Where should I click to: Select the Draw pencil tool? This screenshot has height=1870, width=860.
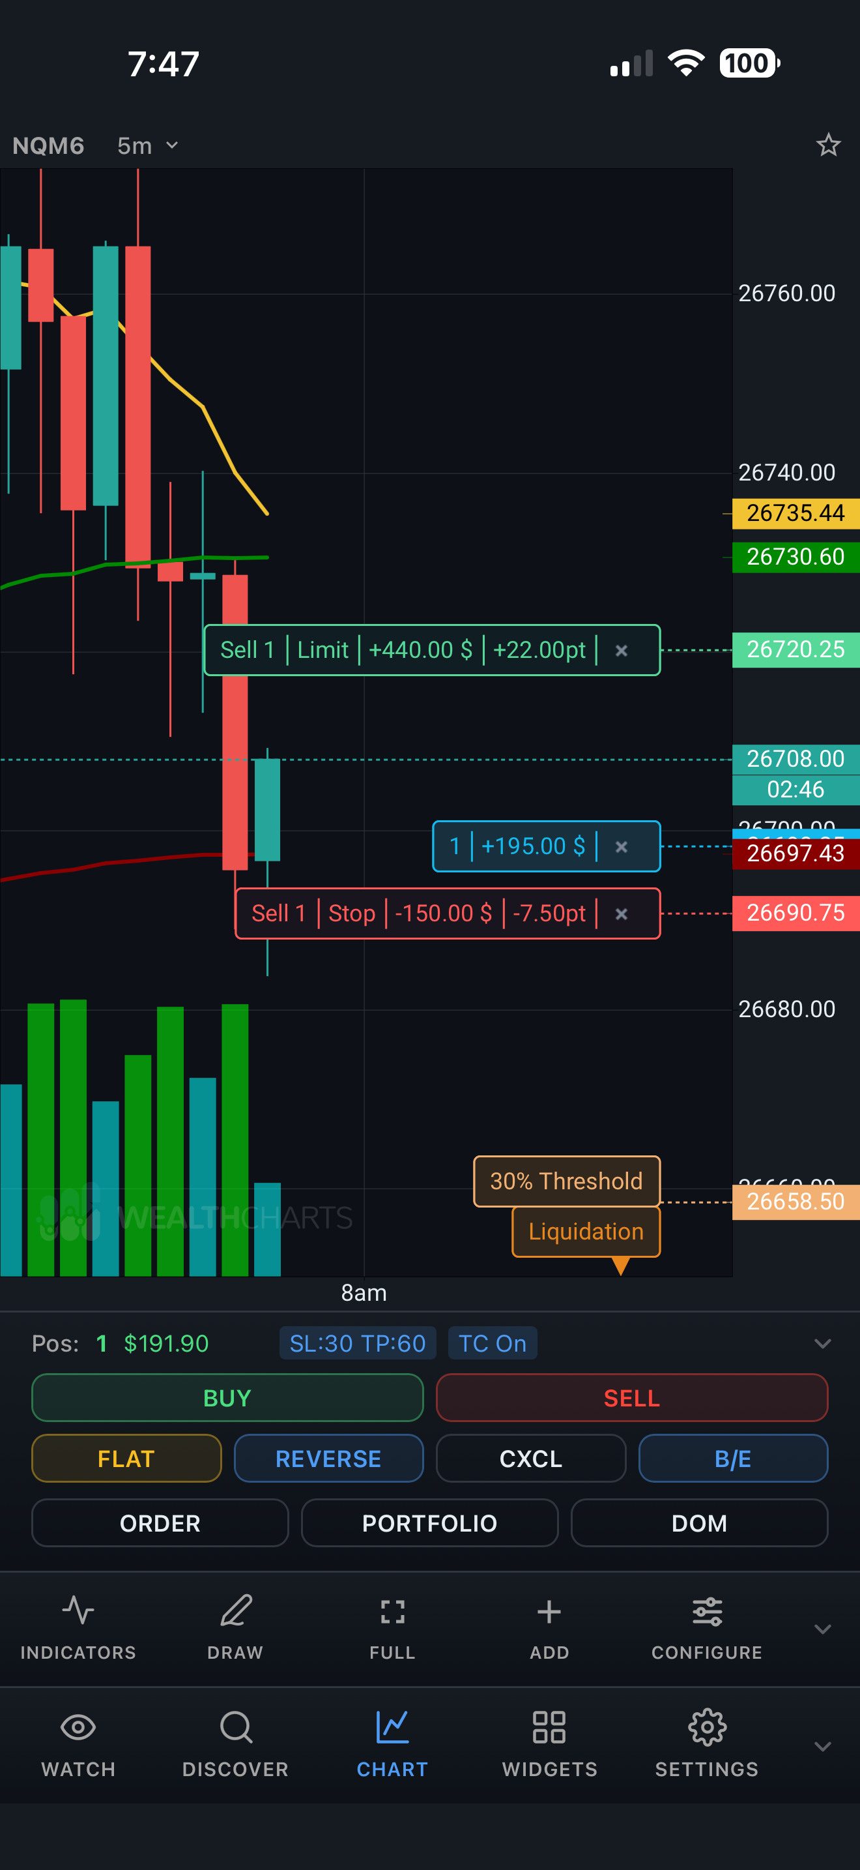coord(235,1624)
